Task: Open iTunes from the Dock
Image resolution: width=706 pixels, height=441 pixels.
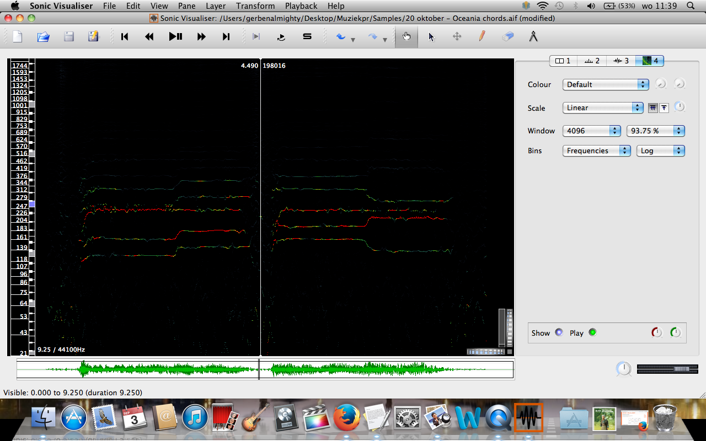Action: 194,418
